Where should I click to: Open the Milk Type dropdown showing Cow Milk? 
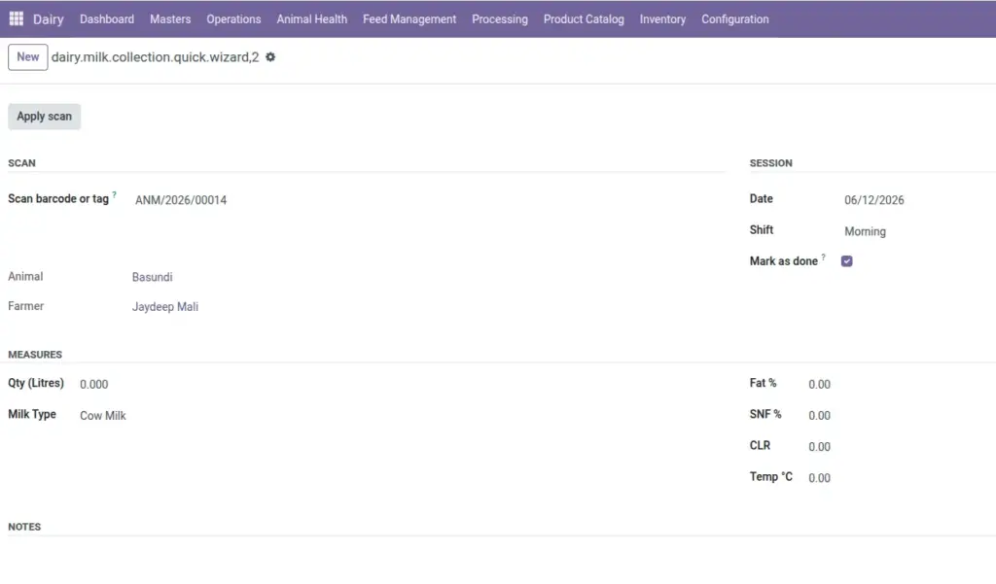(x=402, y=416)
